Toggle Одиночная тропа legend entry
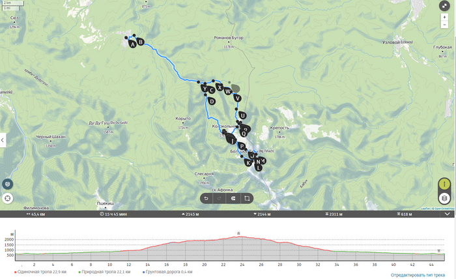Viewport: 456px width, 279px height. (40, 272)
